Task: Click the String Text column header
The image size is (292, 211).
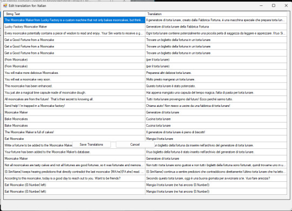Action: pyautogui.click(x=74, y=14)
